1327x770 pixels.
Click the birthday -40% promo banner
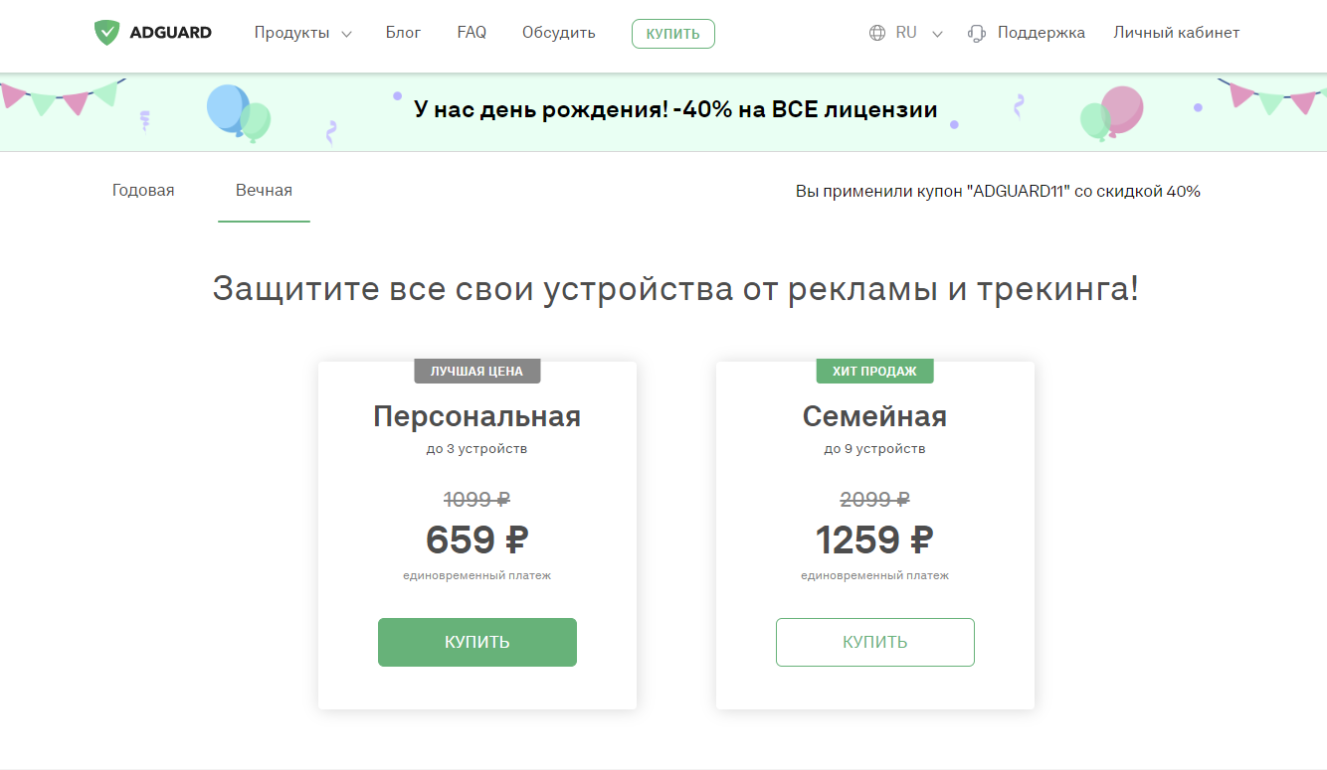(675, 110)
